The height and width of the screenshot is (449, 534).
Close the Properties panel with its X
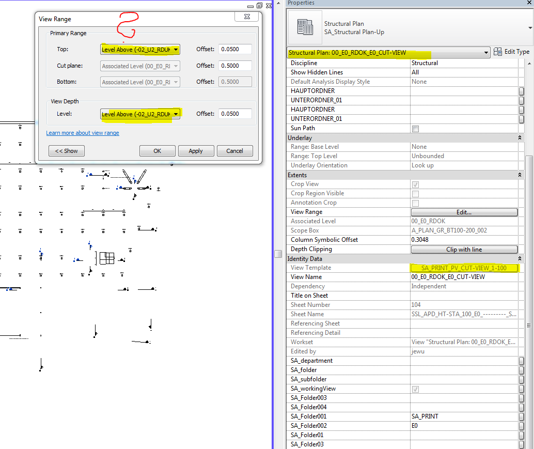529,3
